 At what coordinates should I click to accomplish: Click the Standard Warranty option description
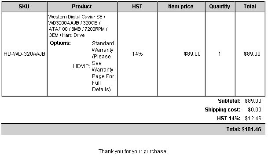(x=103, y=66)
